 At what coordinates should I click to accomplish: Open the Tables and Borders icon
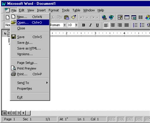[x=120, y=17]
